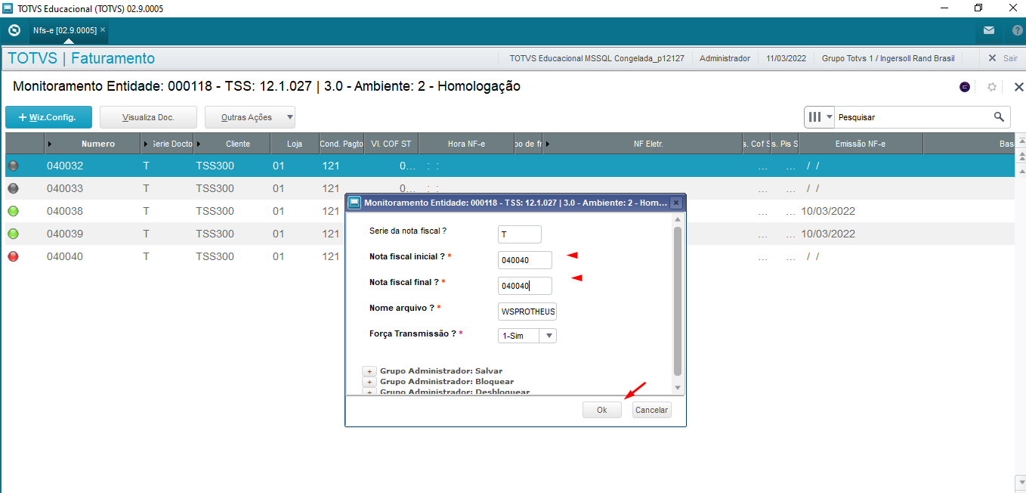Click inside the Pesquisar search field

coord(912,117)
